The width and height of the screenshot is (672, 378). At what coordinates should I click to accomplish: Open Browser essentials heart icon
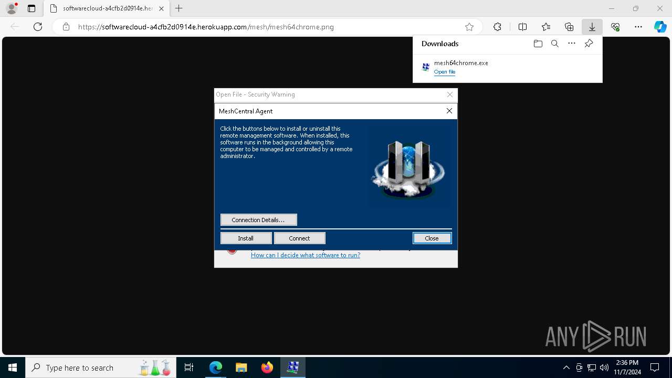pyautogui.click(x=615, y=27)
